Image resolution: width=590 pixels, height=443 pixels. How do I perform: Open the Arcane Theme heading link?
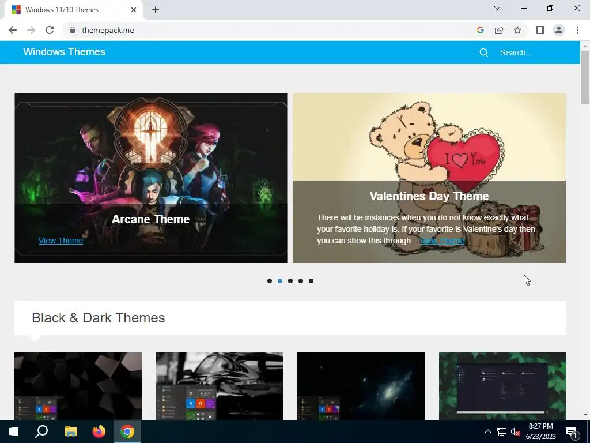tap(150, 219)
